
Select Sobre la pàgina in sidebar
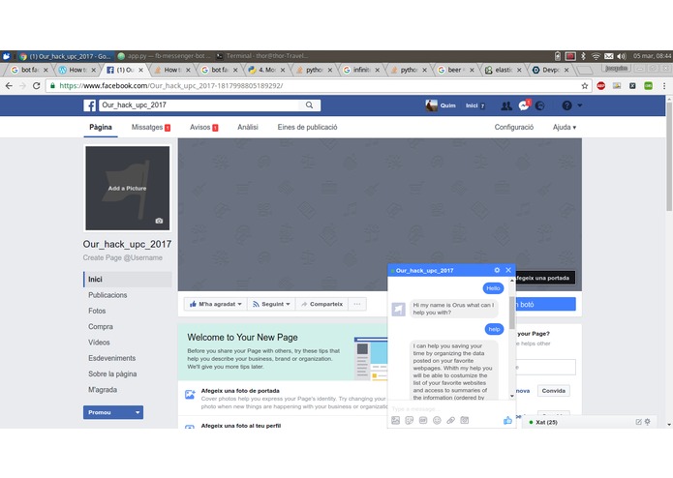click(112, 374)
